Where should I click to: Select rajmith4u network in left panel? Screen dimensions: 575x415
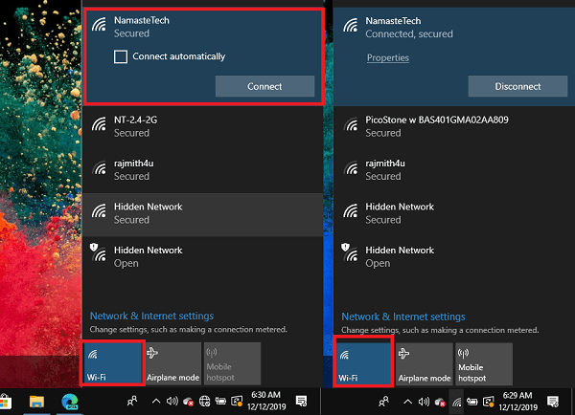click(203, 170)
